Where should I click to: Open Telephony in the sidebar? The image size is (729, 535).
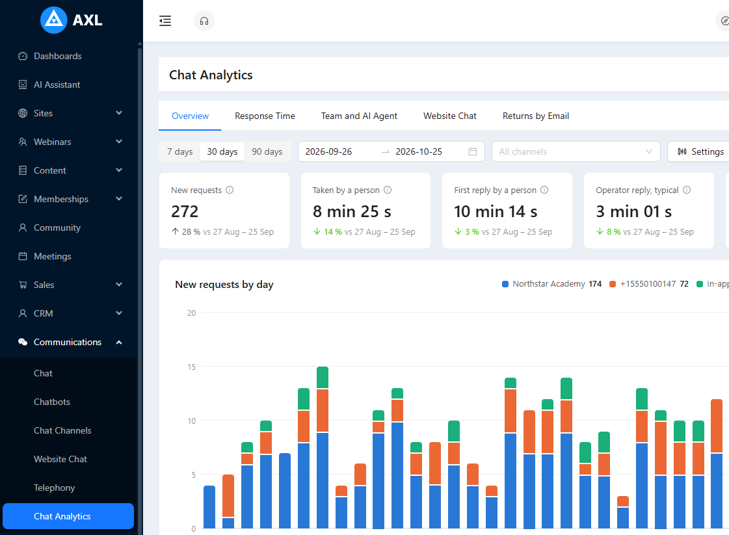[x=69, y=488]
